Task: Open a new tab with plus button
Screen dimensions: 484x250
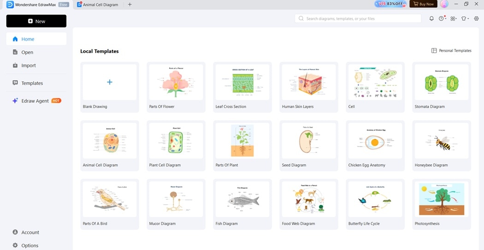Action: 130,4
